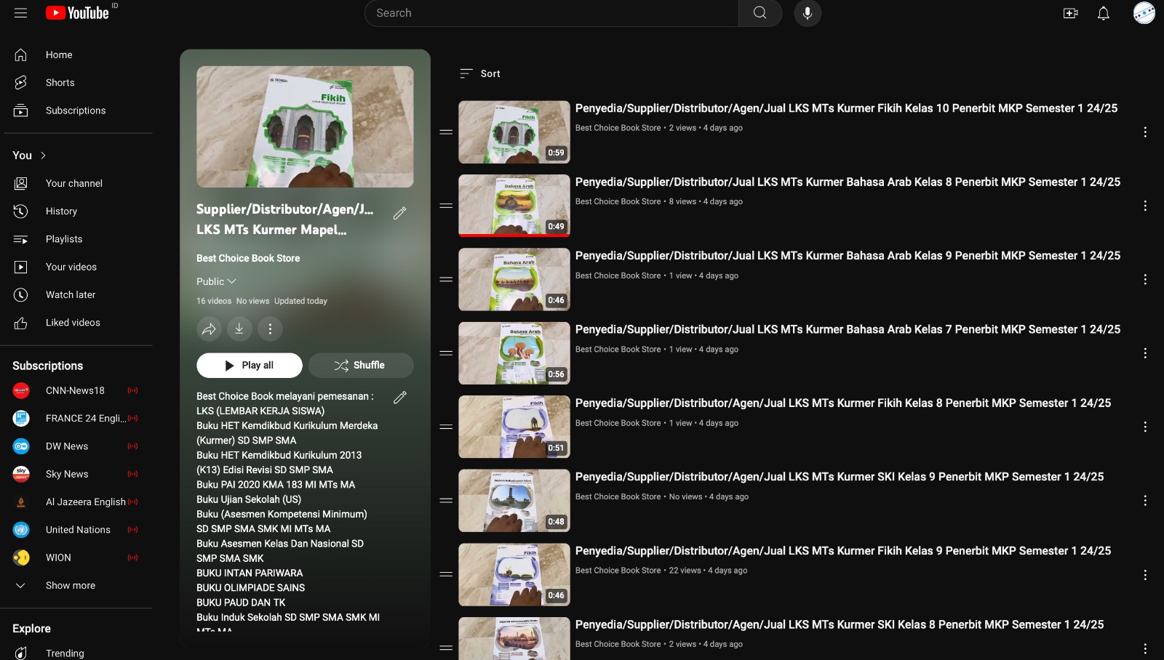Open playlist more options three-dot menu
The image size is (1164, 660).
click(x=270, y=329)
